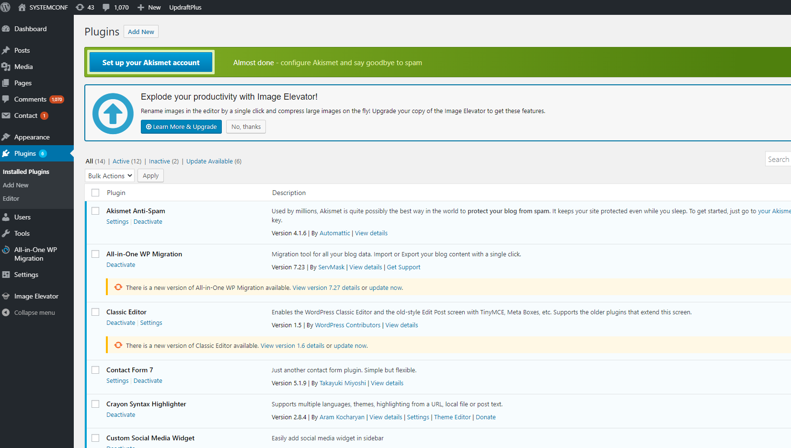Click the Contact envelope icon

6,115
